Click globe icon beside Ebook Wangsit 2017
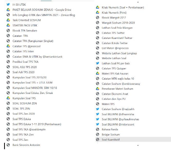The image size is (171, 151). 97,17
